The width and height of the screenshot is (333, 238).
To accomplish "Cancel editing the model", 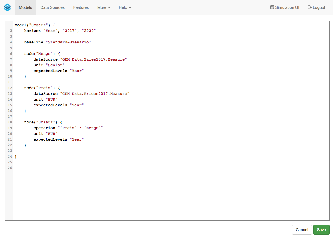I will pos(302,230).
